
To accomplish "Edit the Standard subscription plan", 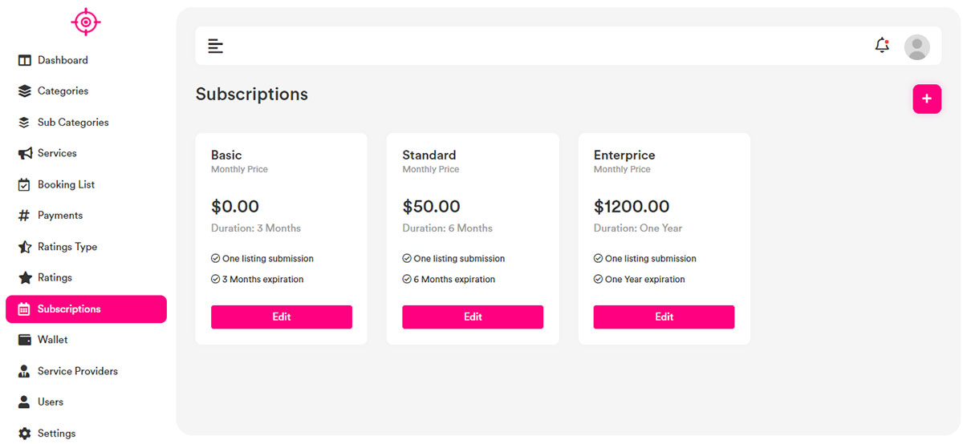I will pos(473,317).
